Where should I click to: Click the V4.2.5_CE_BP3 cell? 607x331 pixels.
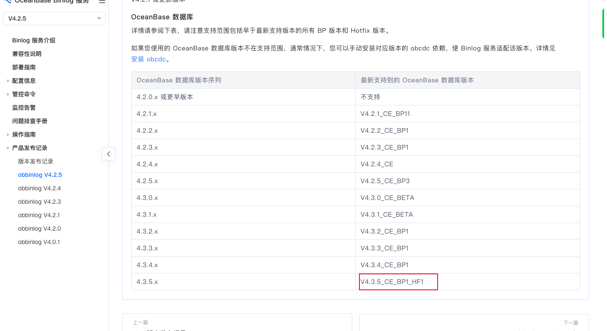(x=467, y=181)
